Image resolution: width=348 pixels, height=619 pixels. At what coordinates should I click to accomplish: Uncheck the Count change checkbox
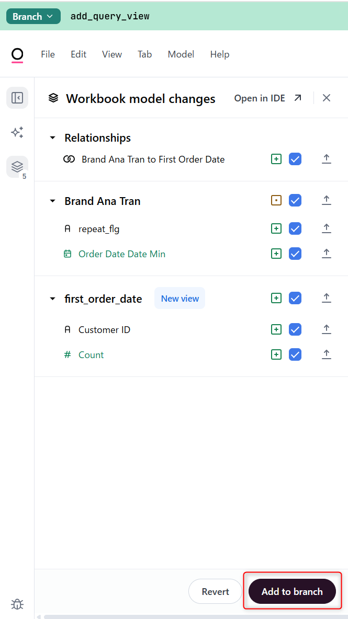tap(295, 354)
